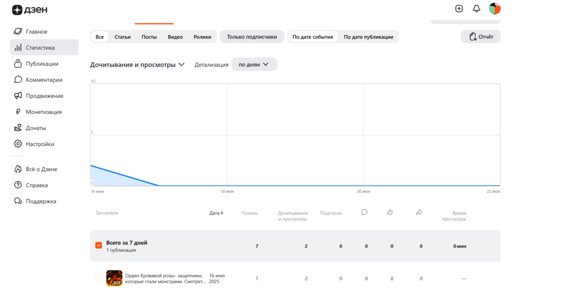Click the likes thumbs-up column icon
The height and width of the screenshot is (296, 561).
click(390, 212)
